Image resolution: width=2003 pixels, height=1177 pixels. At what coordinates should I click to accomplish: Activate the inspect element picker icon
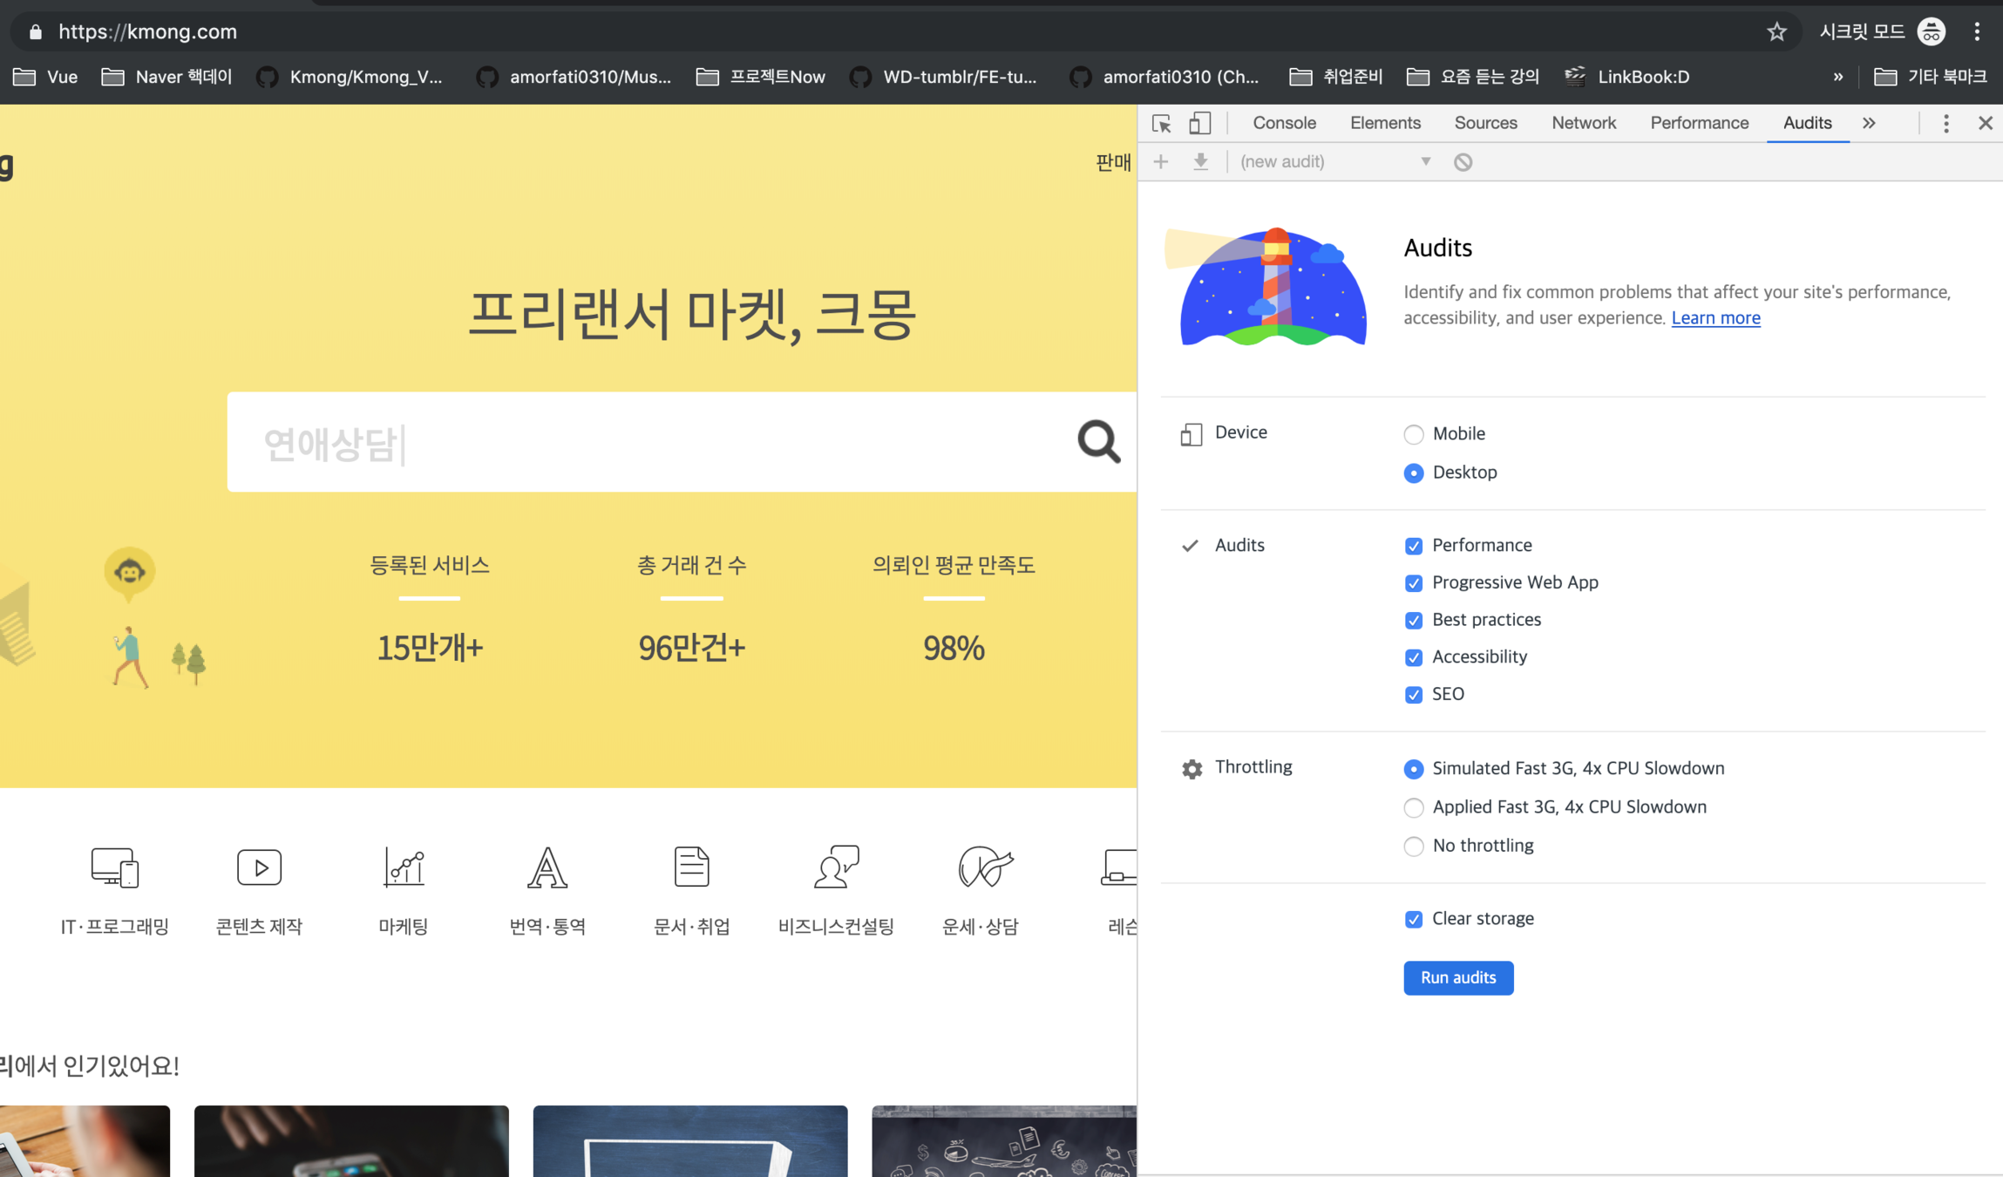(1161, 123)
